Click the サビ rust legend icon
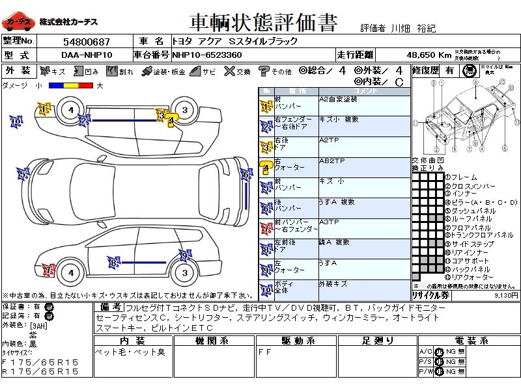The height and width of the screenshot is (390, 521). (x=195, y=71)
